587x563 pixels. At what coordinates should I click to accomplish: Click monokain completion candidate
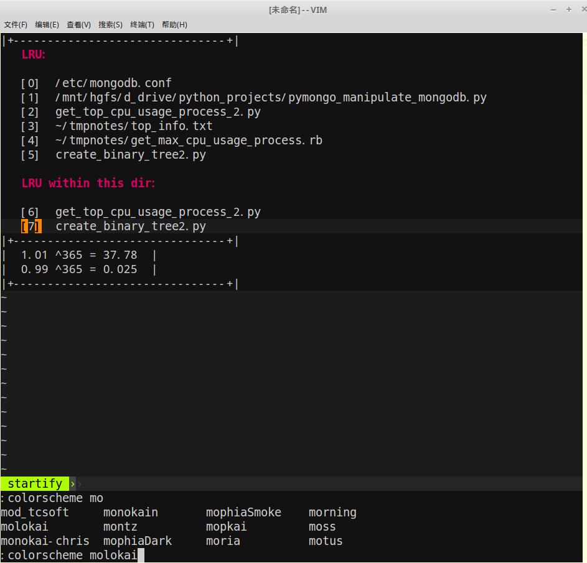pos(131,513)
